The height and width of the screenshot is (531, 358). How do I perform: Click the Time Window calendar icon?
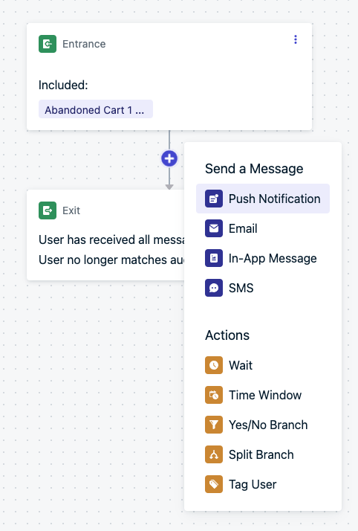pyautogui.click(x=214, y=395)
